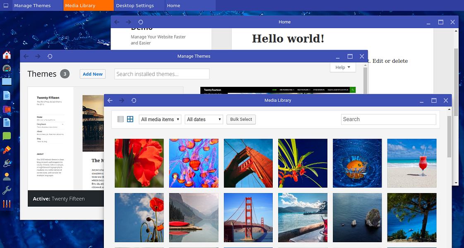Click the Twenty Fourteen theme preview
The height and width of the screenshot is (248, 464).
(278, 90)
